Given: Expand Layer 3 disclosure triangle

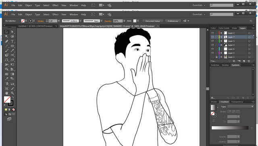Looking at the screenshot, I should 221,41.
